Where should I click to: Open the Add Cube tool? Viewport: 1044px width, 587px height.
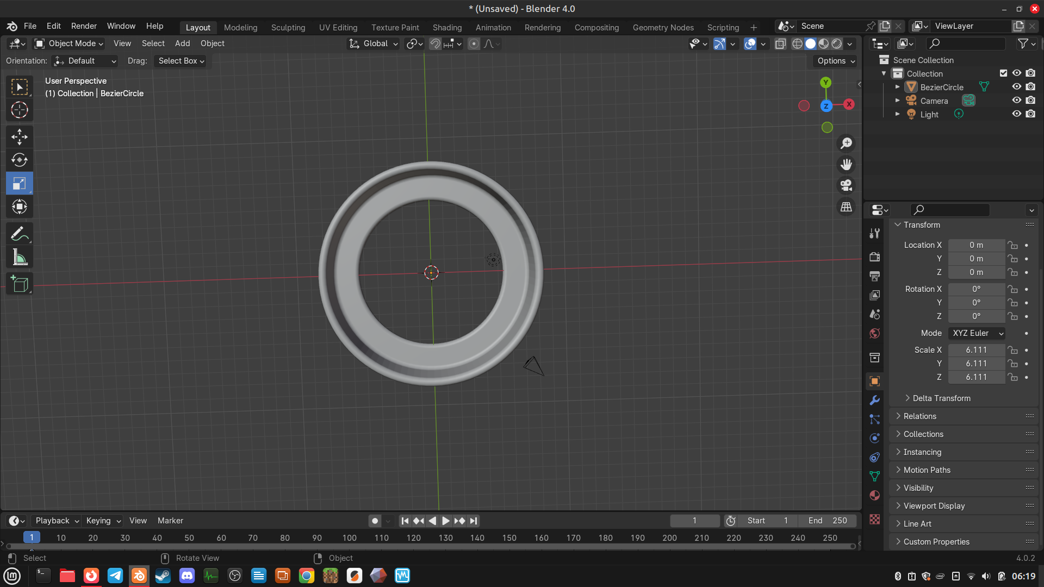(x=20, y=284)
